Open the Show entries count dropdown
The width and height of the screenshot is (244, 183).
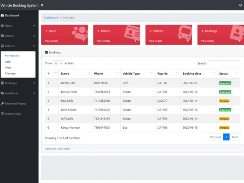[x=58, y=64]
